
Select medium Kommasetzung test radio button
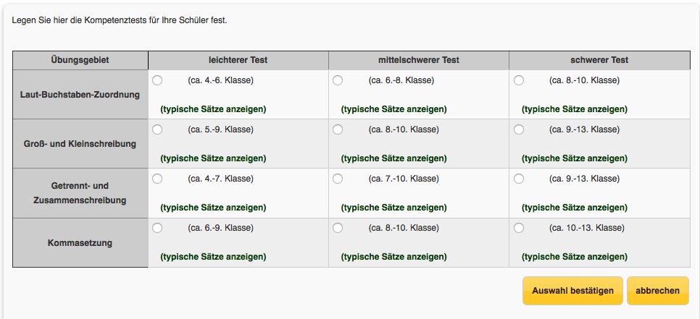pyautogui.click(x=338, y=228)
